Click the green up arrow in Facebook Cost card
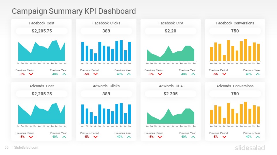The width and height of the screenshot is (277, 155). [x=64, y=74]
